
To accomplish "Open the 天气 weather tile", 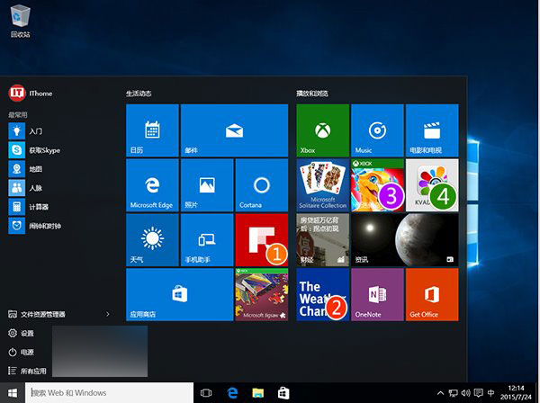I will click(x=152, y=239).
